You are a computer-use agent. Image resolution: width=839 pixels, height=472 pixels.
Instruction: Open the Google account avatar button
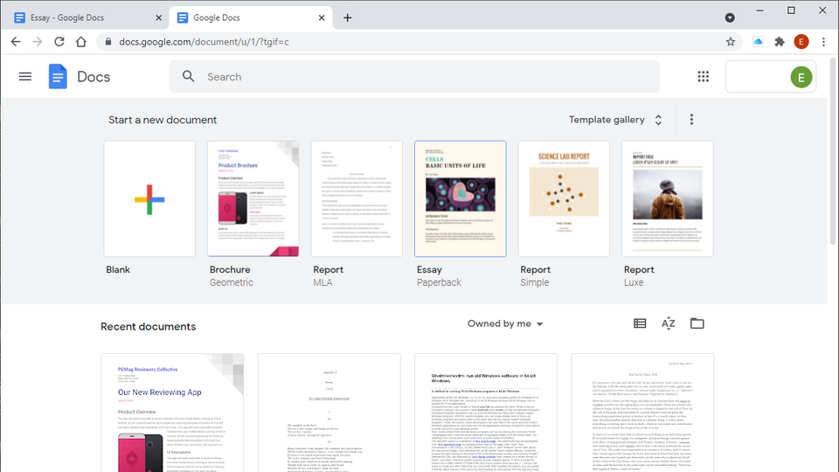coord(801,77)
